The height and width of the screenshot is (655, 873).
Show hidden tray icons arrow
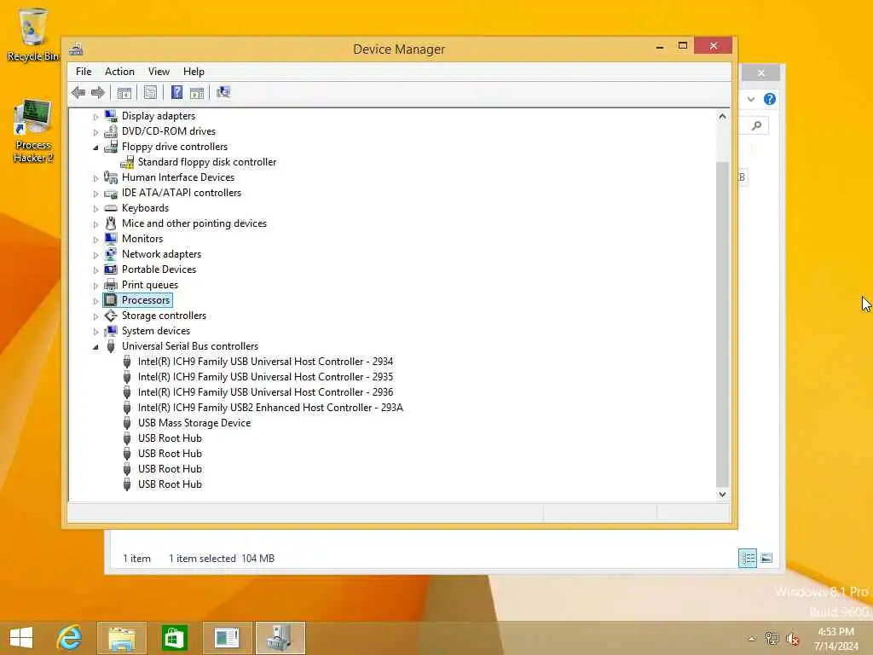pos(752,639)
